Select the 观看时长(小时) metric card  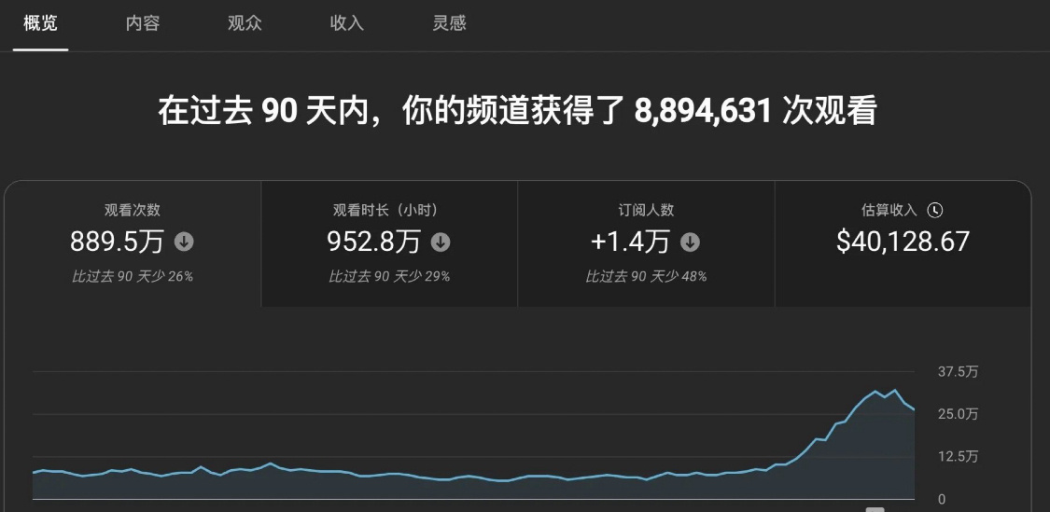click(389, 244)
